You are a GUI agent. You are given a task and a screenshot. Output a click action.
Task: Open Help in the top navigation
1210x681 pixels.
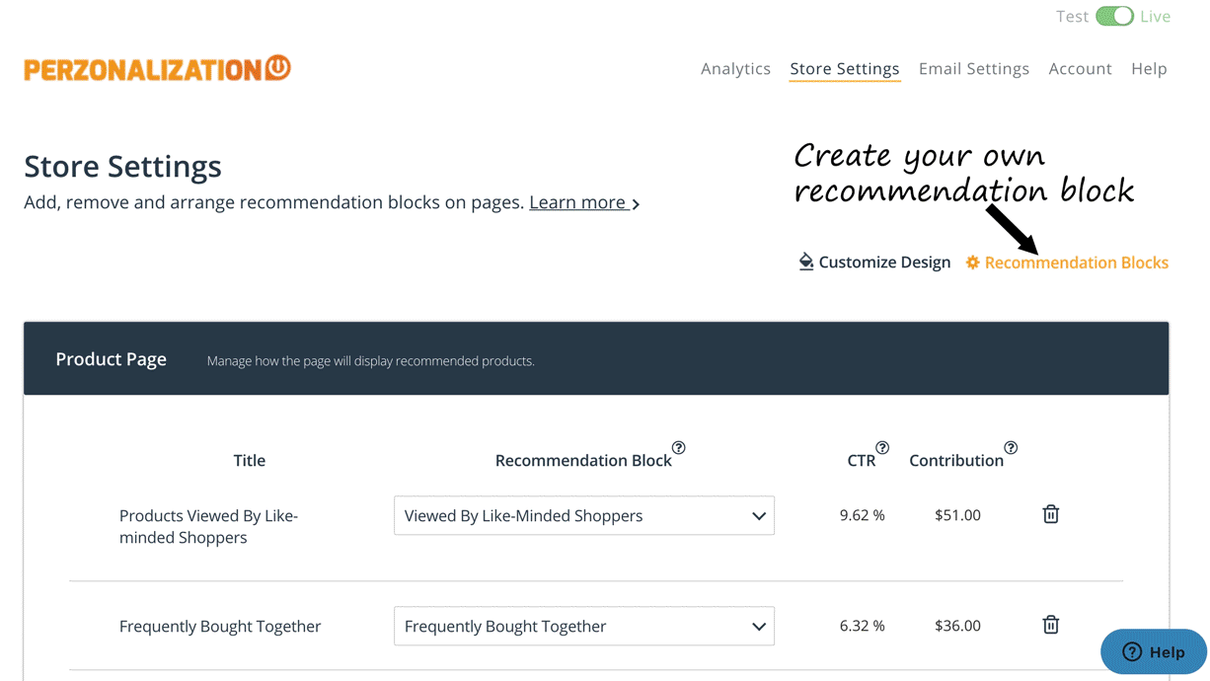(x=1149, y=68)
